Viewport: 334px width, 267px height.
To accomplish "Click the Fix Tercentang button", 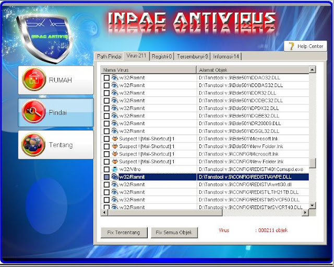I will click(x=124, y=233).
